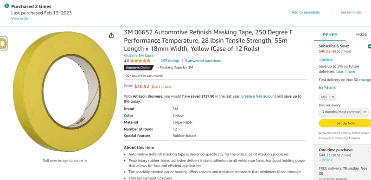
Task: Open the Qty dropdown
Action: pyautogui.click(x=327, y=97)
